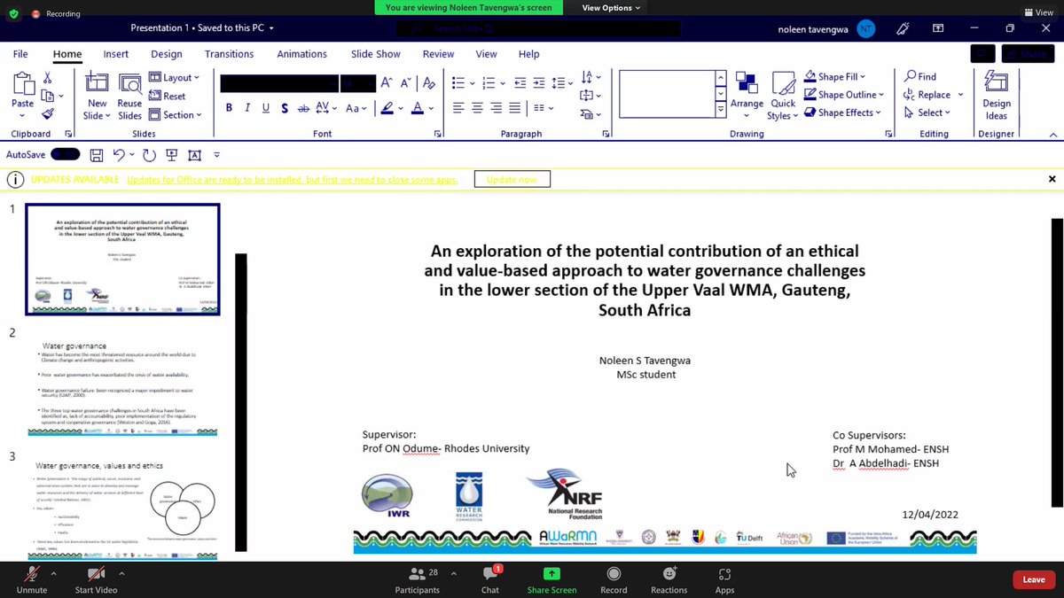Open the Arrange shapes menu
The height and width of the screenshot is (598, 1064).
coord(747,96)
